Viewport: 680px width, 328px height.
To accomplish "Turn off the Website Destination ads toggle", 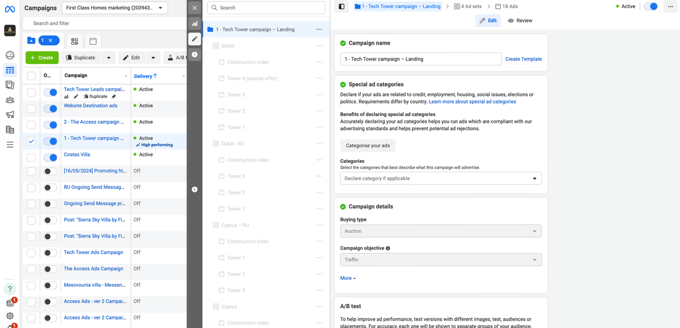I will (x=51, y=109).
